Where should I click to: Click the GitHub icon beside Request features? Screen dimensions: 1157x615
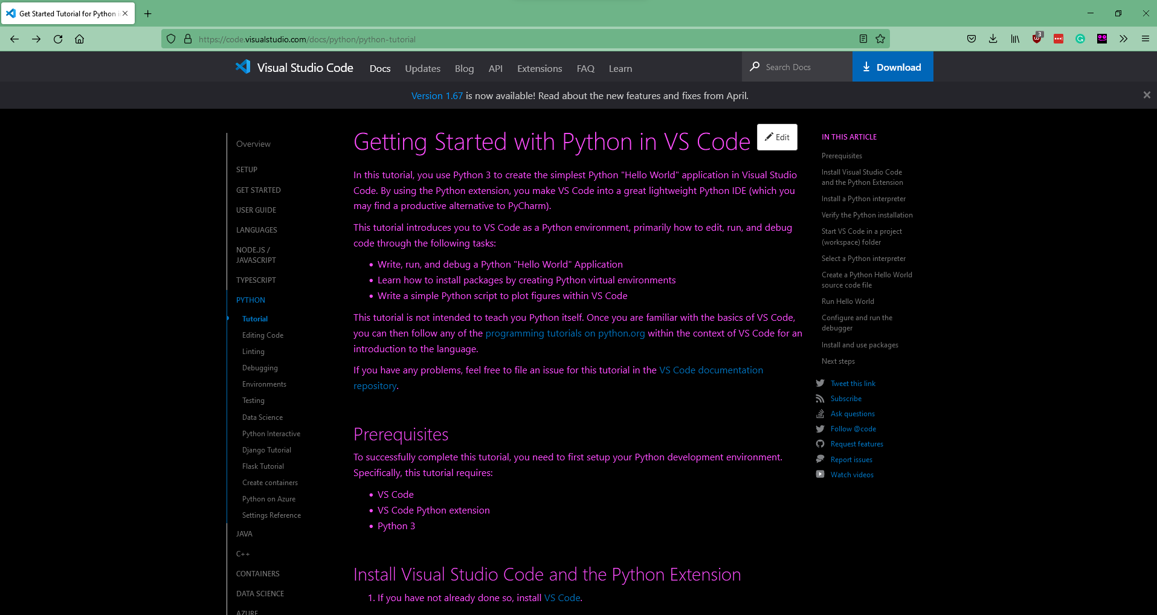pyautogui.click(x=820, y=443)
